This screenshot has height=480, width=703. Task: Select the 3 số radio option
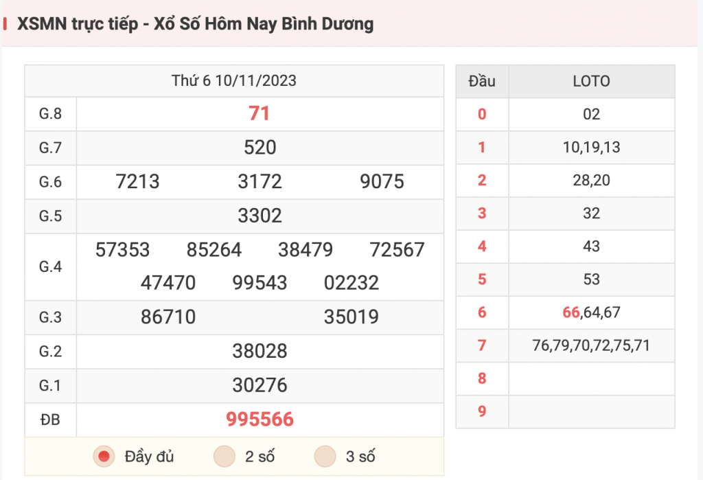pyautogui.click(x=325, y=457)
